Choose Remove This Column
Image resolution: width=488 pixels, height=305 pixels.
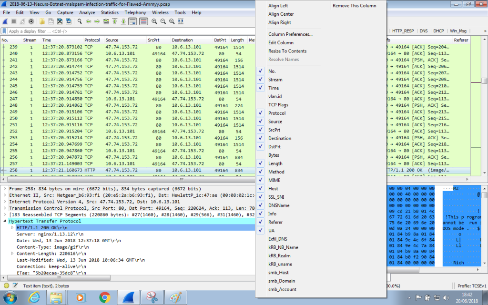coord(354,6)
